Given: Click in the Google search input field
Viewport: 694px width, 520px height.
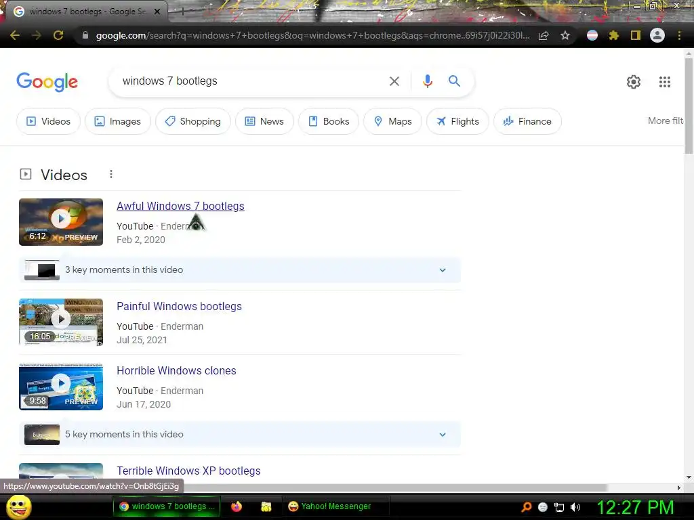Looking at the screenshot, I should pyautogui.click(x=251, y=81).
